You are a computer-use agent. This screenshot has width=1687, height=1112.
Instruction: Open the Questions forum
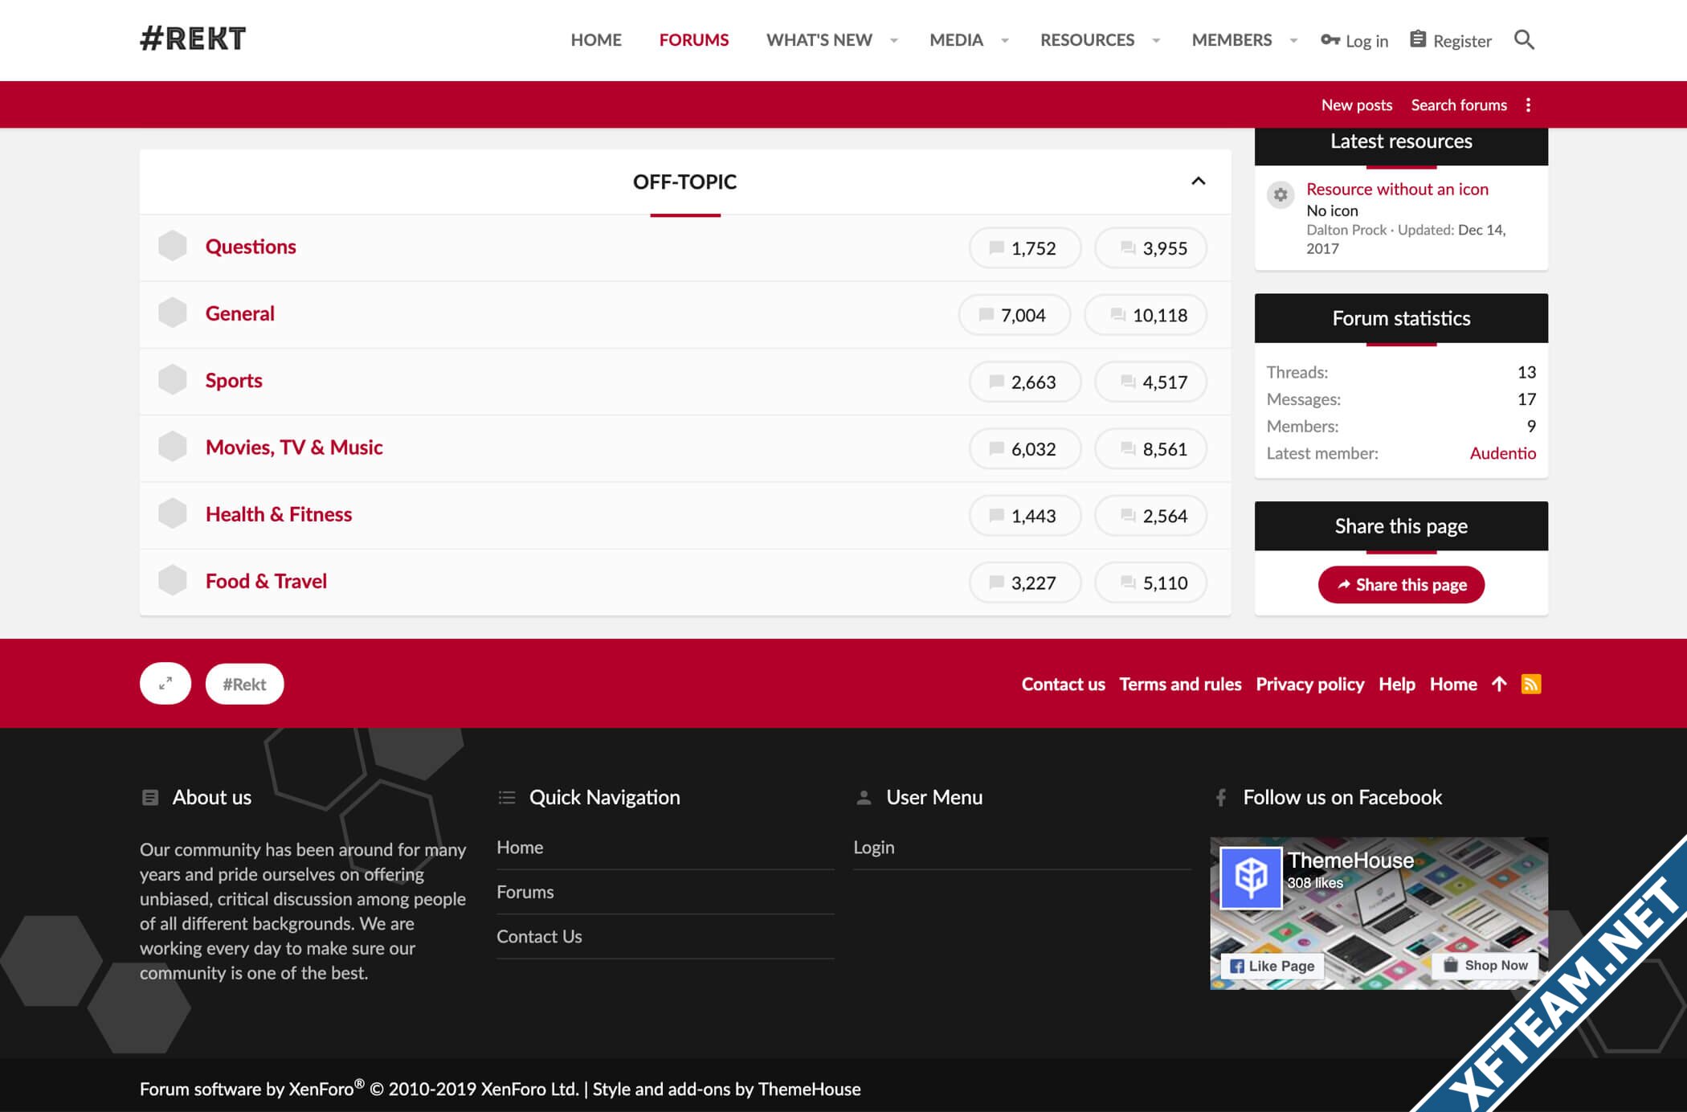[x=251, y=247]
